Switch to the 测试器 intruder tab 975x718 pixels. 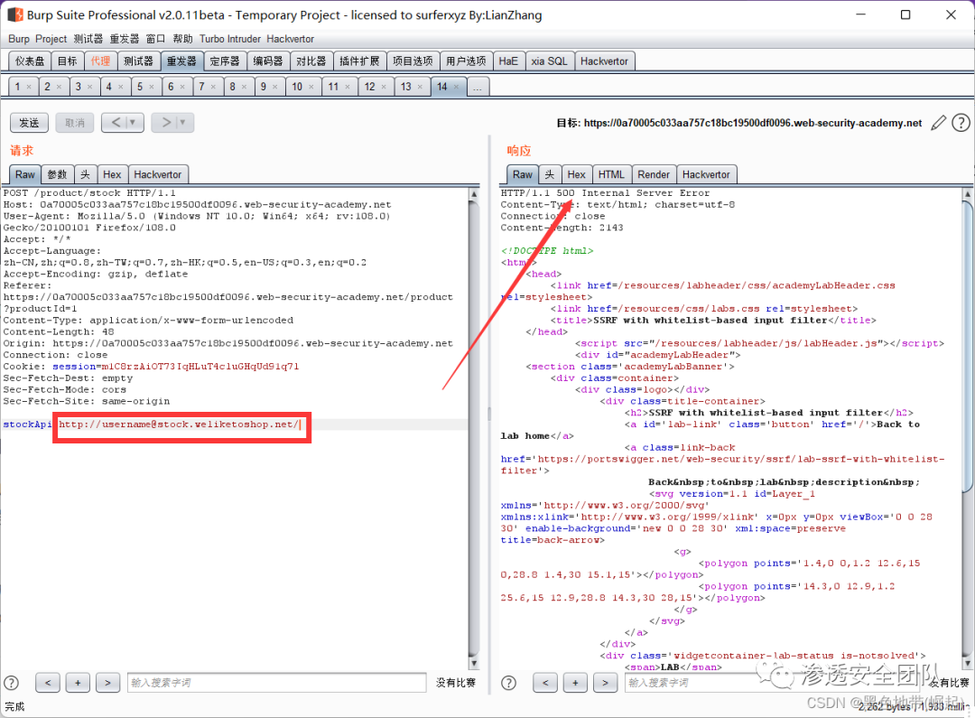[x=138, y=61]
